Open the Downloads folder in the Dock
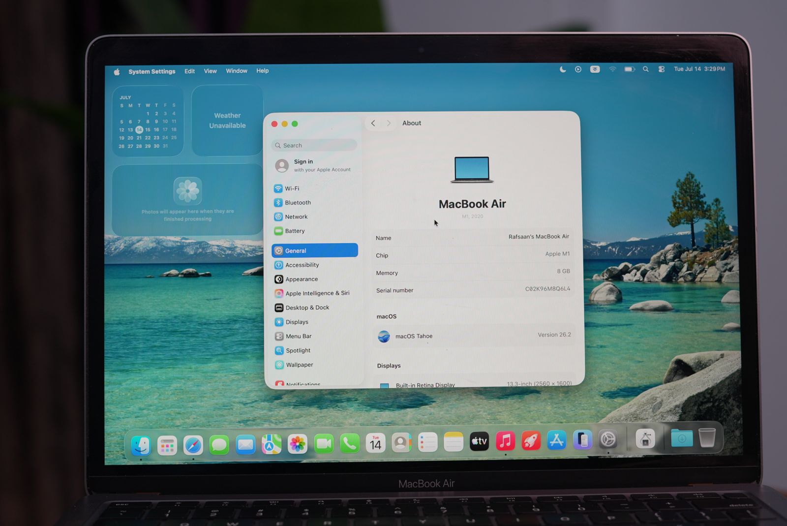Screen dimensions: 787x526 click(682, 438)
